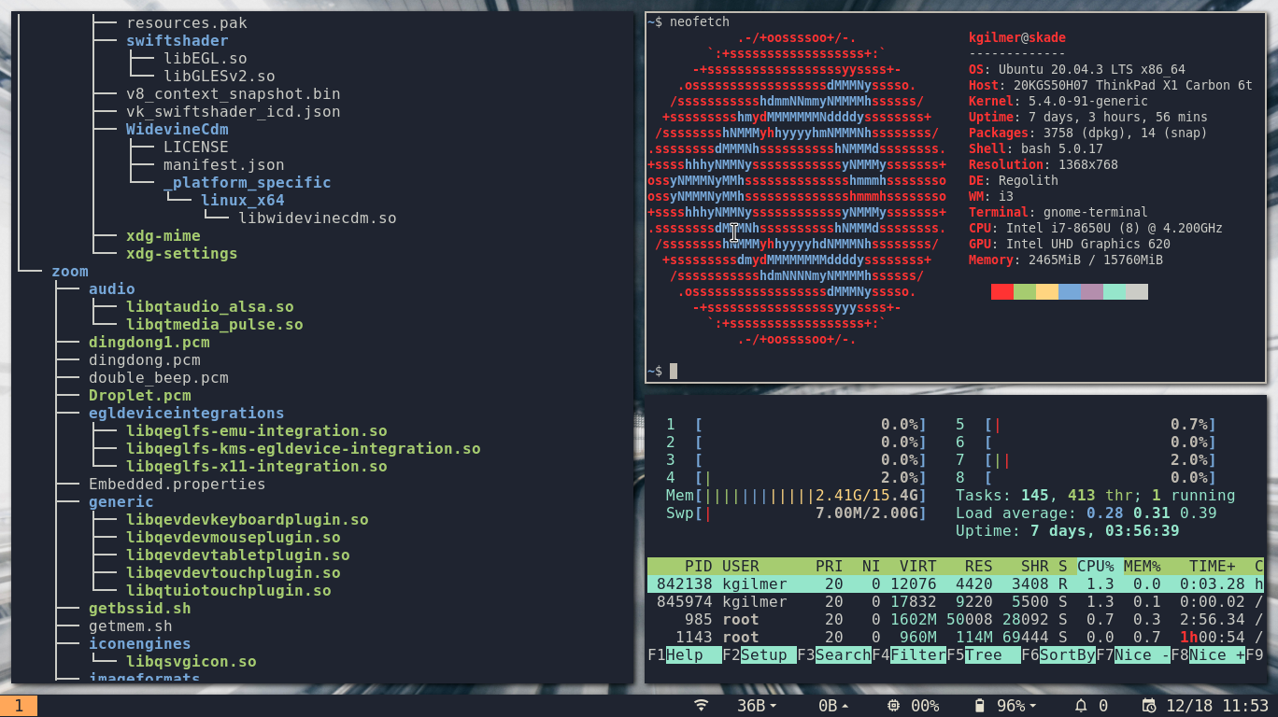
Task: Click F4 Filter in htop
Action: pyautogui.click(x=908, y=655)
